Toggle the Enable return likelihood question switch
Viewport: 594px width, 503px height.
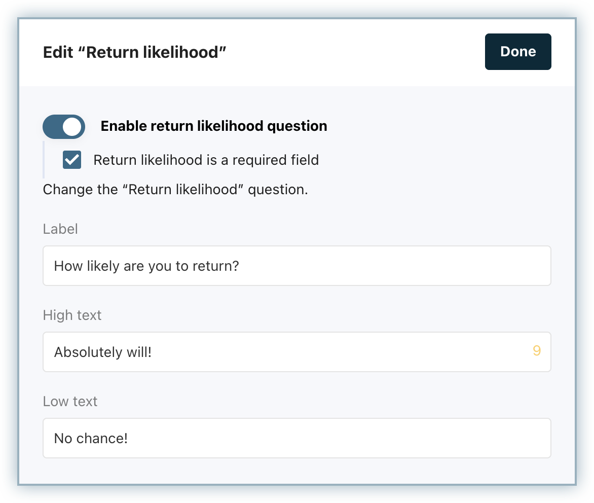click(64, 127)
